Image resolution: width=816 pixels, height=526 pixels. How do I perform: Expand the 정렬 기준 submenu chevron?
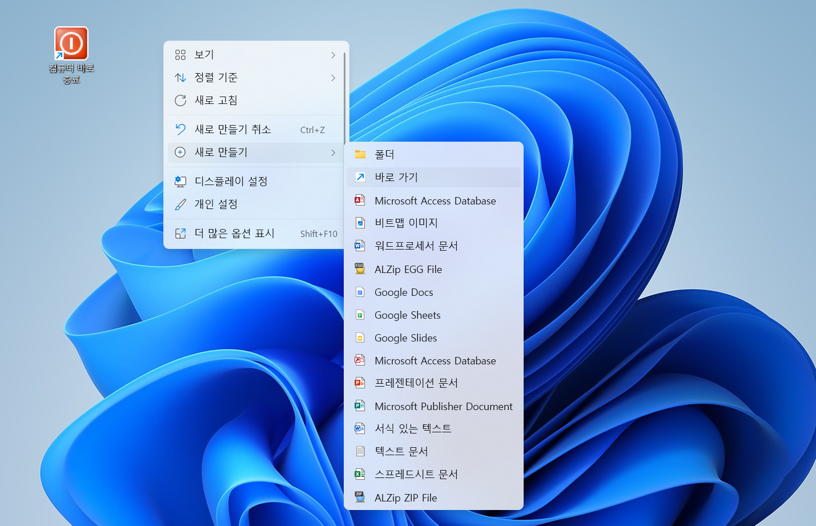coord(333,78)
